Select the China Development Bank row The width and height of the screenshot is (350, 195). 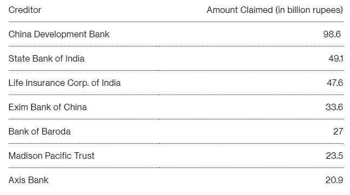(176, 35)
